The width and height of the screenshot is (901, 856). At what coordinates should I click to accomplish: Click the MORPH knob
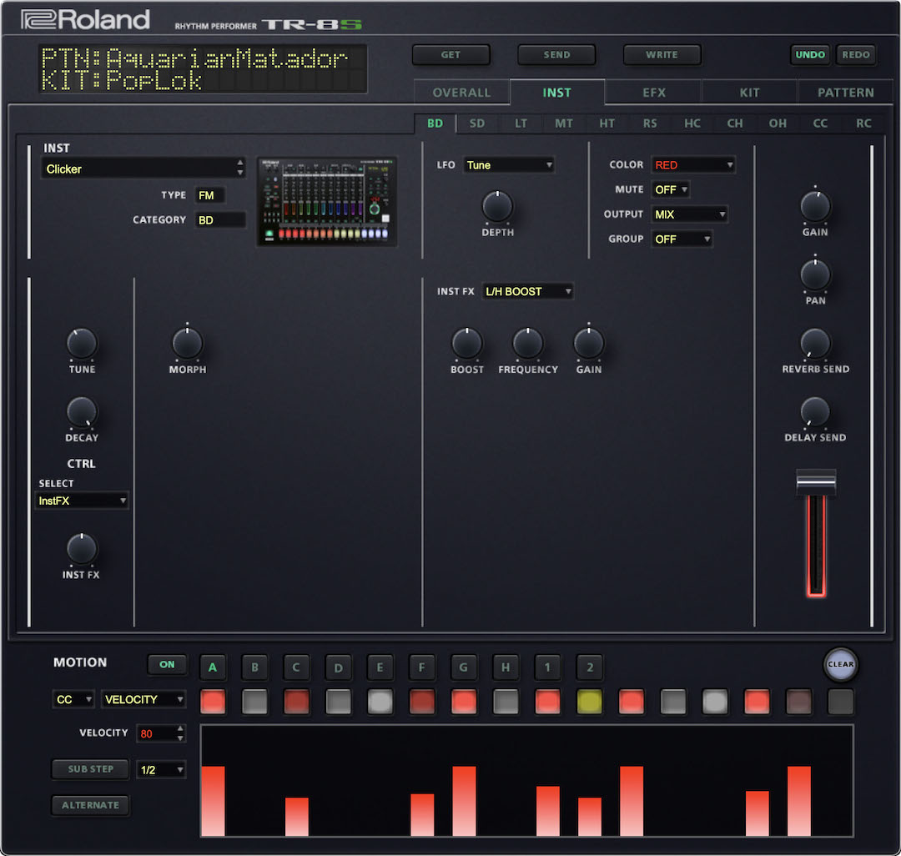[x=187, y=343]
